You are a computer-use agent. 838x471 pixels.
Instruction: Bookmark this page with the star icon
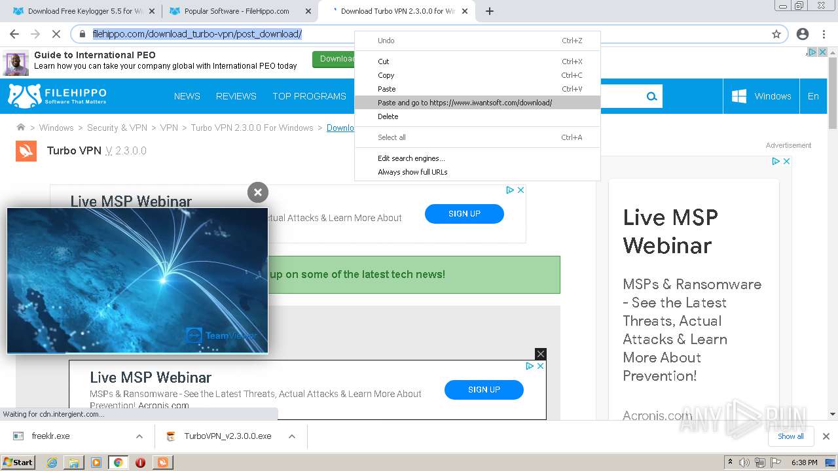[776, 34]
